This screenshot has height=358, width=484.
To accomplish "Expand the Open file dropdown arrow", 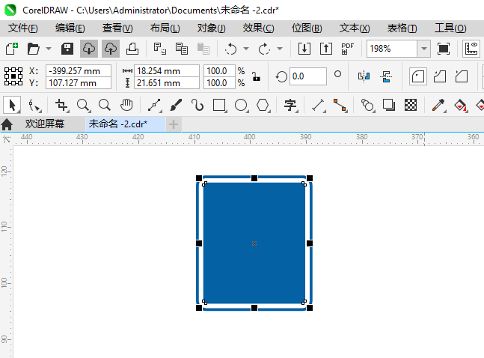I will coord(49,49).
